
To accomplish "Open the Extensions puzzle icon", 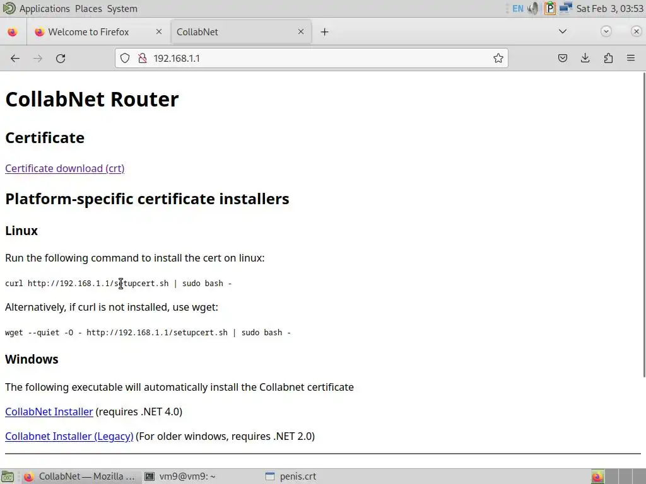I will 608,59.
